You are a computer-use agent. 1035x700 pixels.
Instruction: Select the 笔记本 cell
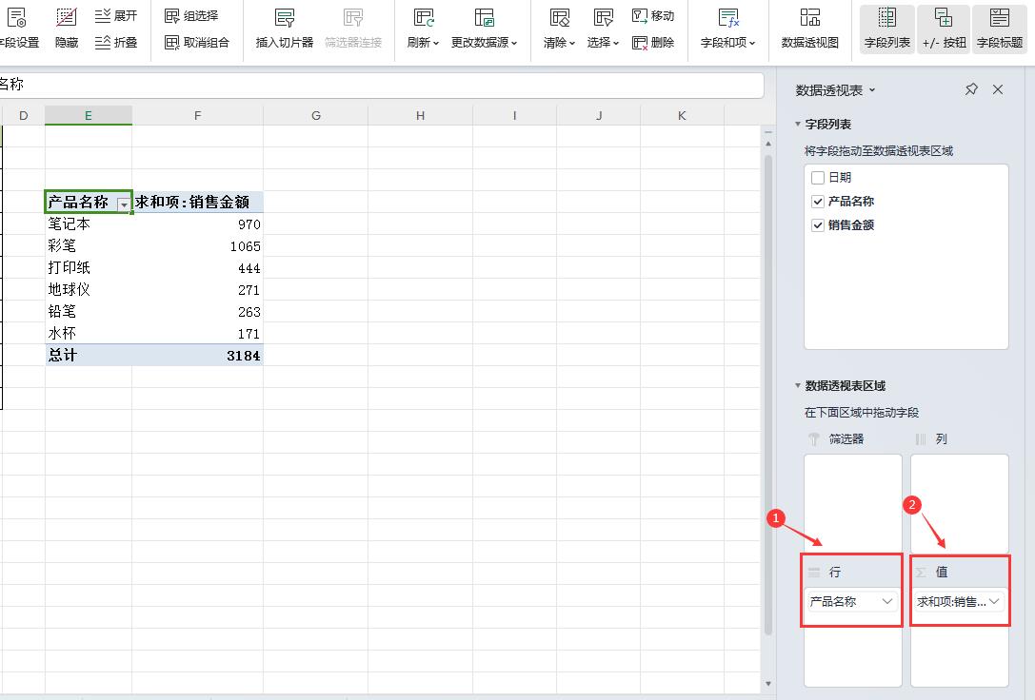point(89,224)
